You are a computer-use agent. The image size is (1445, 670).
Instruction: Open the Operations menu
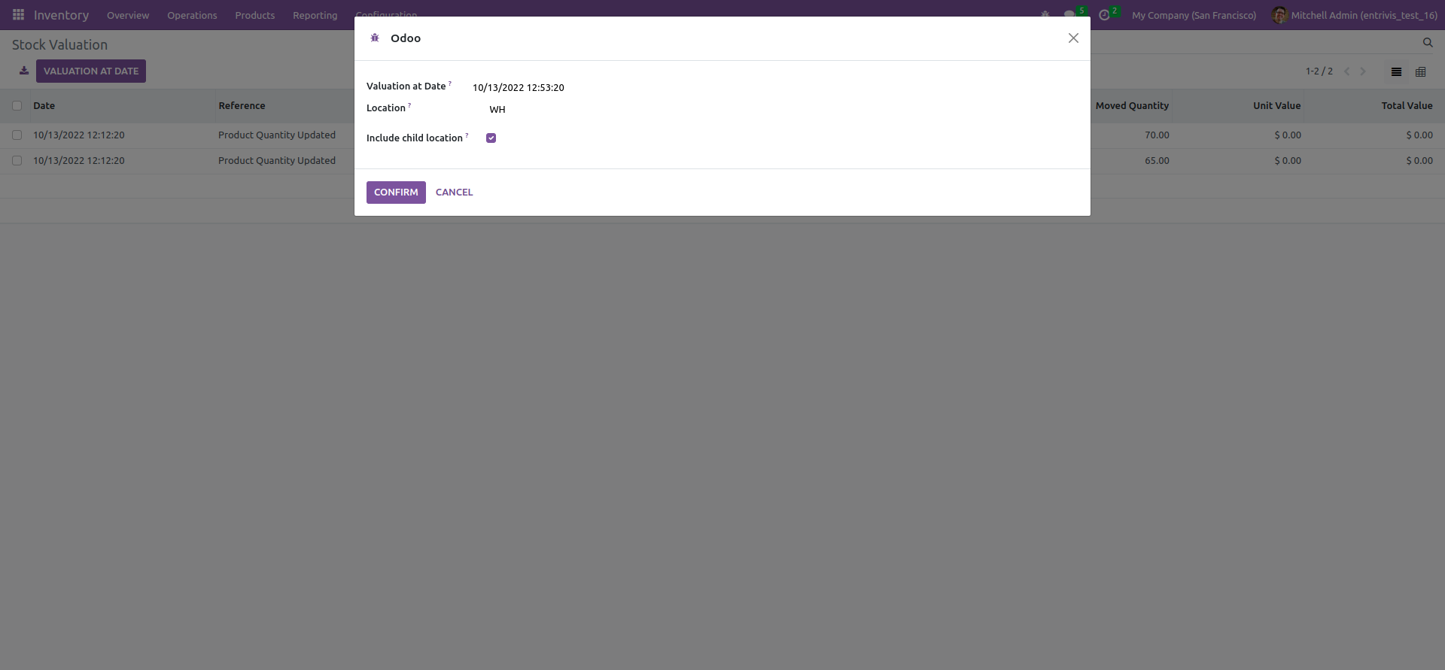(x=192, y=15)
